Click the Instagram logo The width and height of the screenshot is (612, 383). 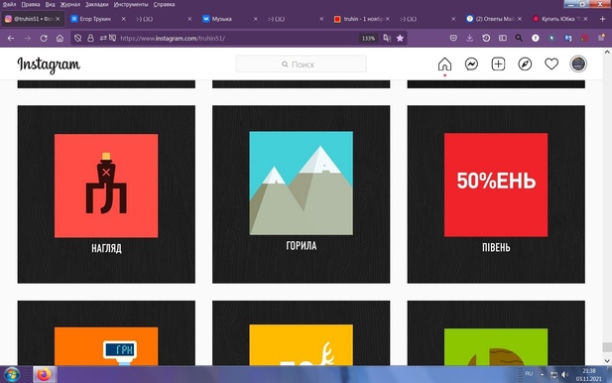pos(49,64)
